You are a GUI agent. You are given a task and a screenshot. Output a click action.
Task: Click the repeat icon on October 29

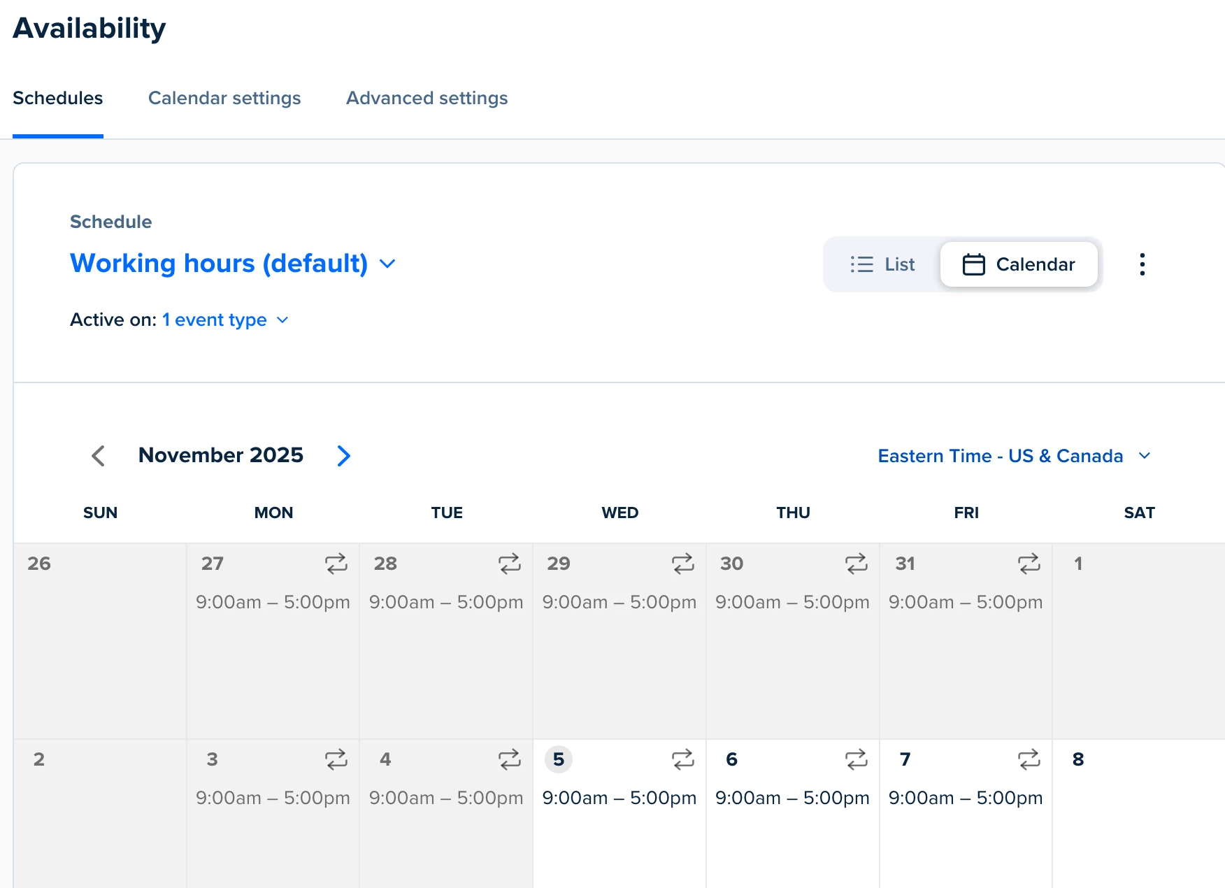click(683, 564)
